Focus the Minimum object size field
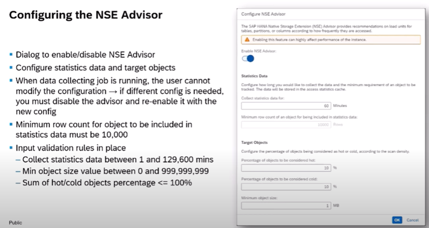The width and height of the screenshot is (429, 228). point(286,205)
